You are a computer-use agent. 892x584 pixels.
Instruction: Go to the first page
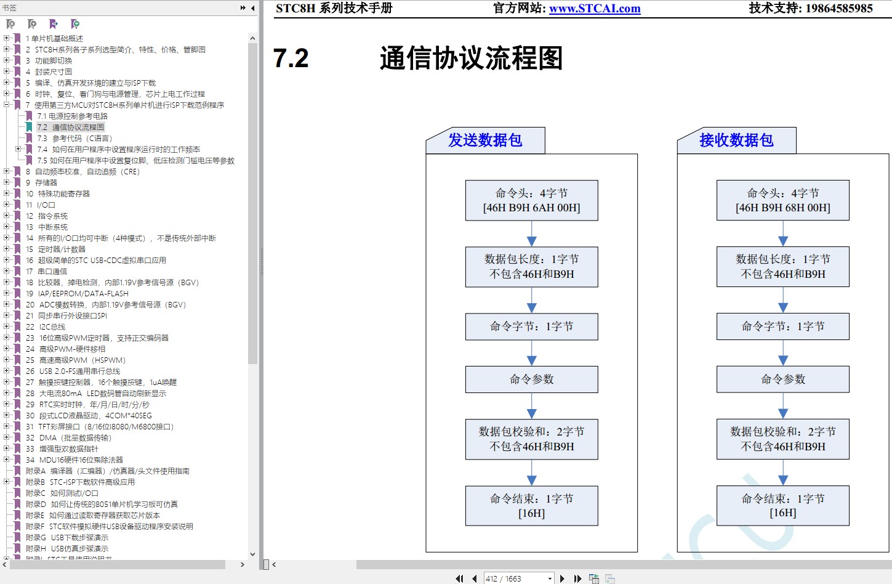(x=459, y=578)
